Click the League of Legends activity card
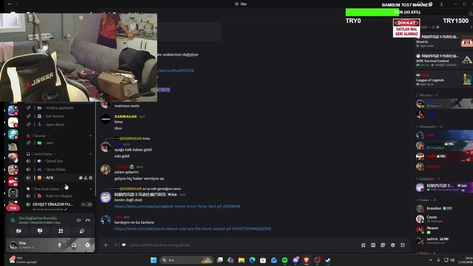The height and width of the screenshot is (266, 473). coord(443,79)
